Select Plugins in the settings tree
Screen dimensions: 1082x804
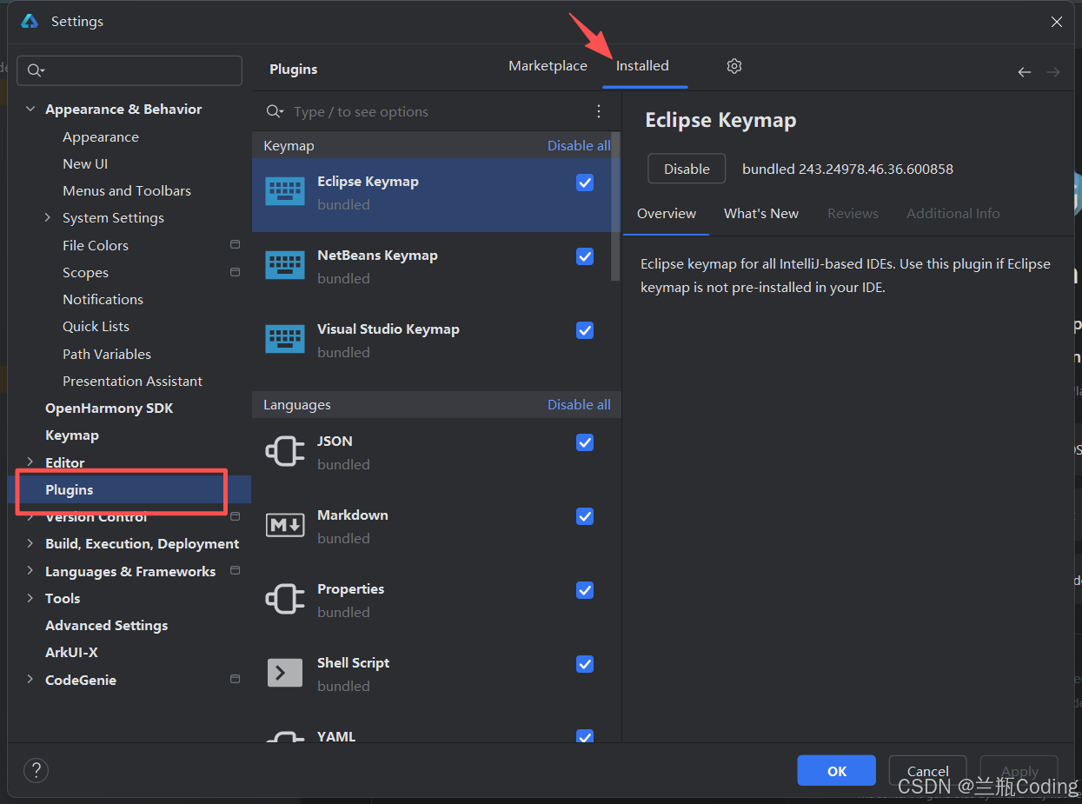click(x=130, y=489)
